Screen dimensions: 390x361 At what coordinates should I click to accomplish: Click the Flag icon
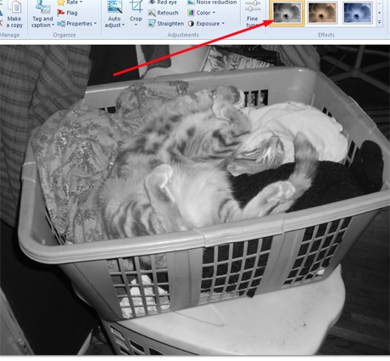tap(61, 13)
